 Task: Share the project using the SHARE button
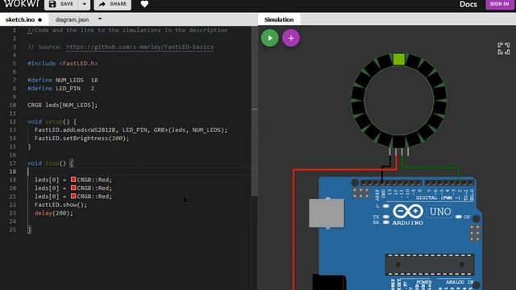click(x=113, y=4)
